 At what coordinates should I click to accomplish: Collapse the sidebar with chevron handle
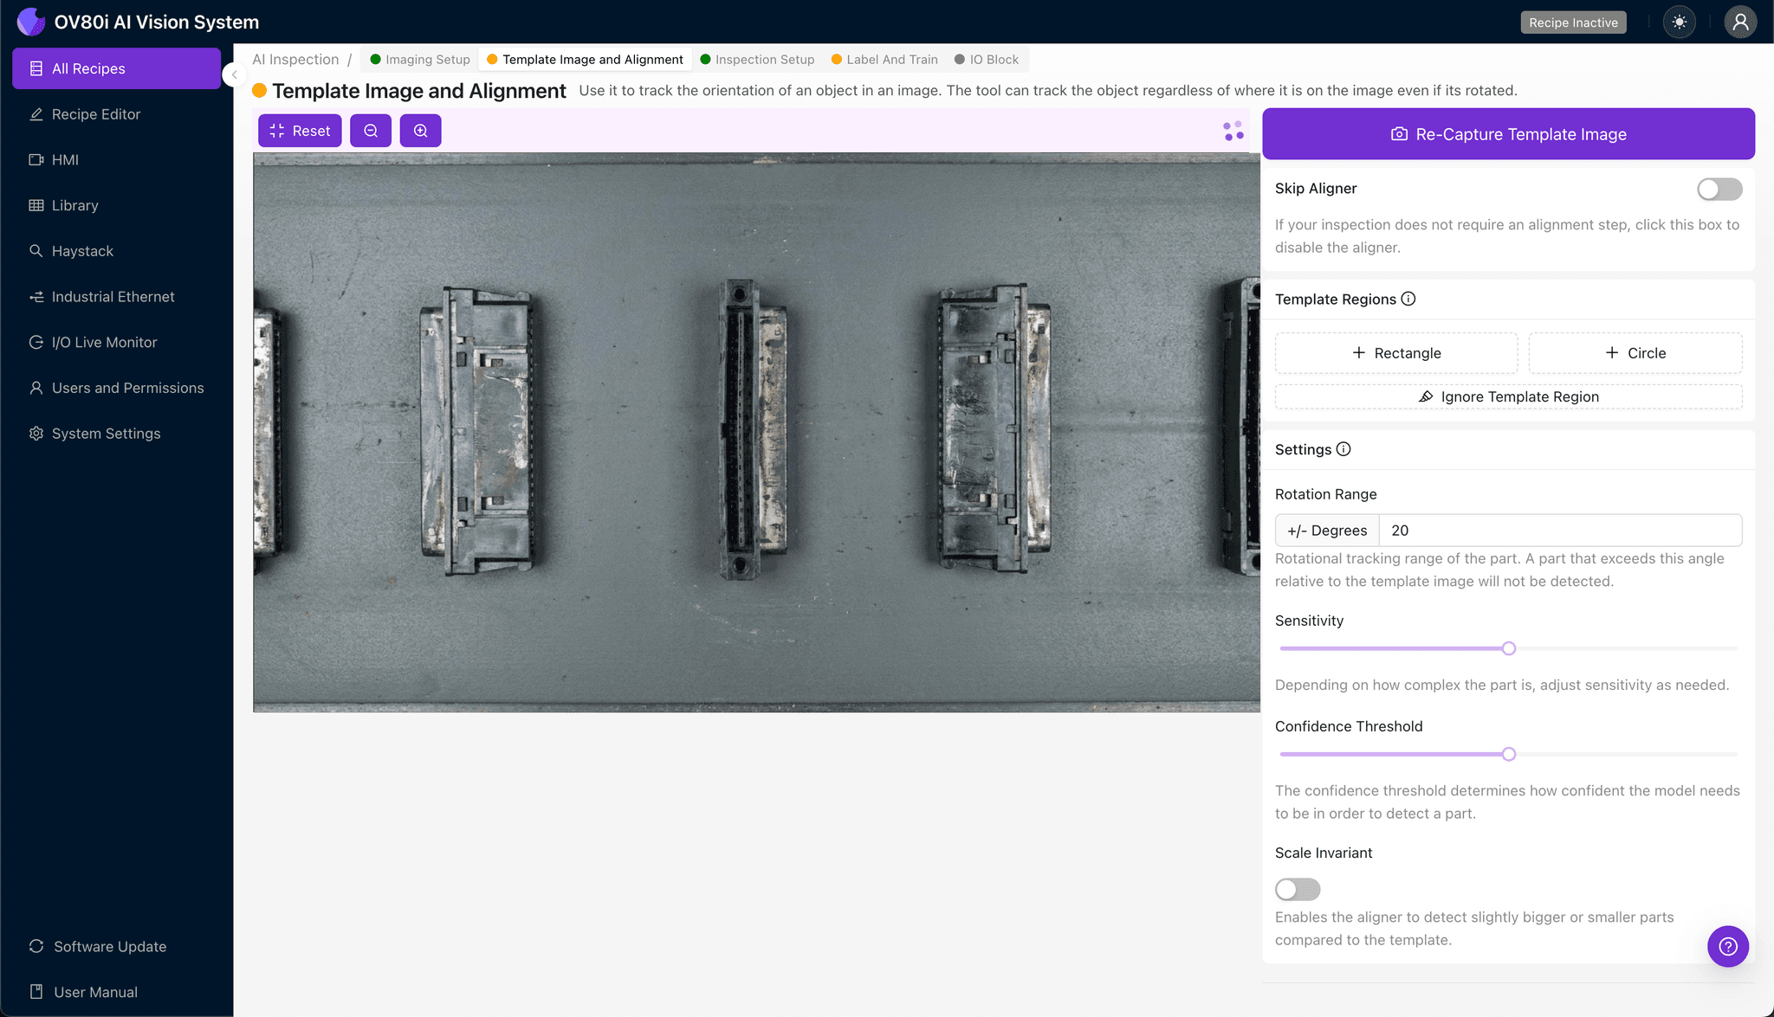(233, 74)
